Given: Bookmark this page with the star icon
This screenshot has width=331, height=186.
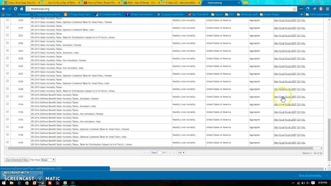Looking at the screenshot, I should [x=294, y=9].
